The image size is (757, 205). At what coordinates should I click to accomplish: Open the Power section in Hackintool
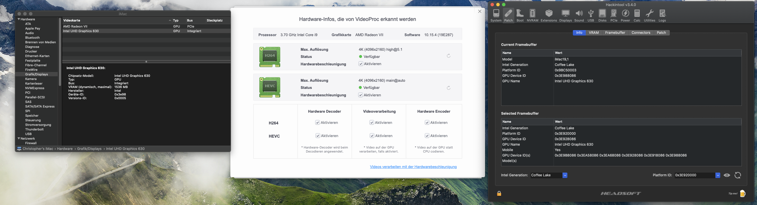pyautogui.click(x=625, y=15)
